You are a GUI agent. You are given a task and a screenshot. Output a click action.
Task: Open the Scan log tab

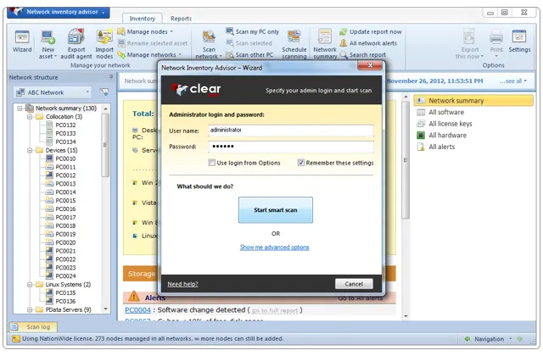tap(33, 326)
